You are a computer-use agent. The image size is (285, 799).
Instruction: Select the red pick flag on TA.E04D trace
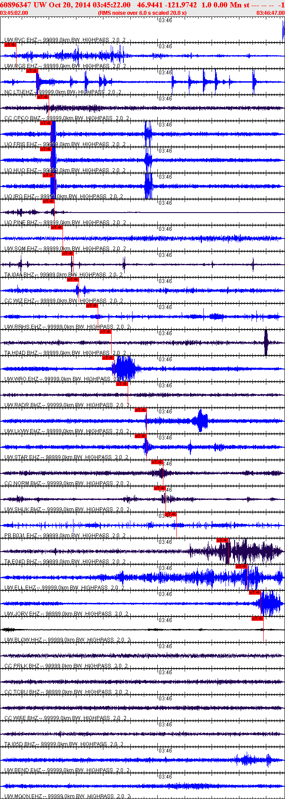point(222,540)
